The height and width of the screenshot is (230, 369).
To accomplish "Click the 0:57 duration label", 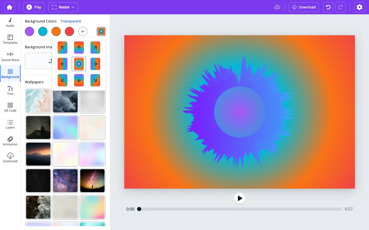I will pos(348,209).
